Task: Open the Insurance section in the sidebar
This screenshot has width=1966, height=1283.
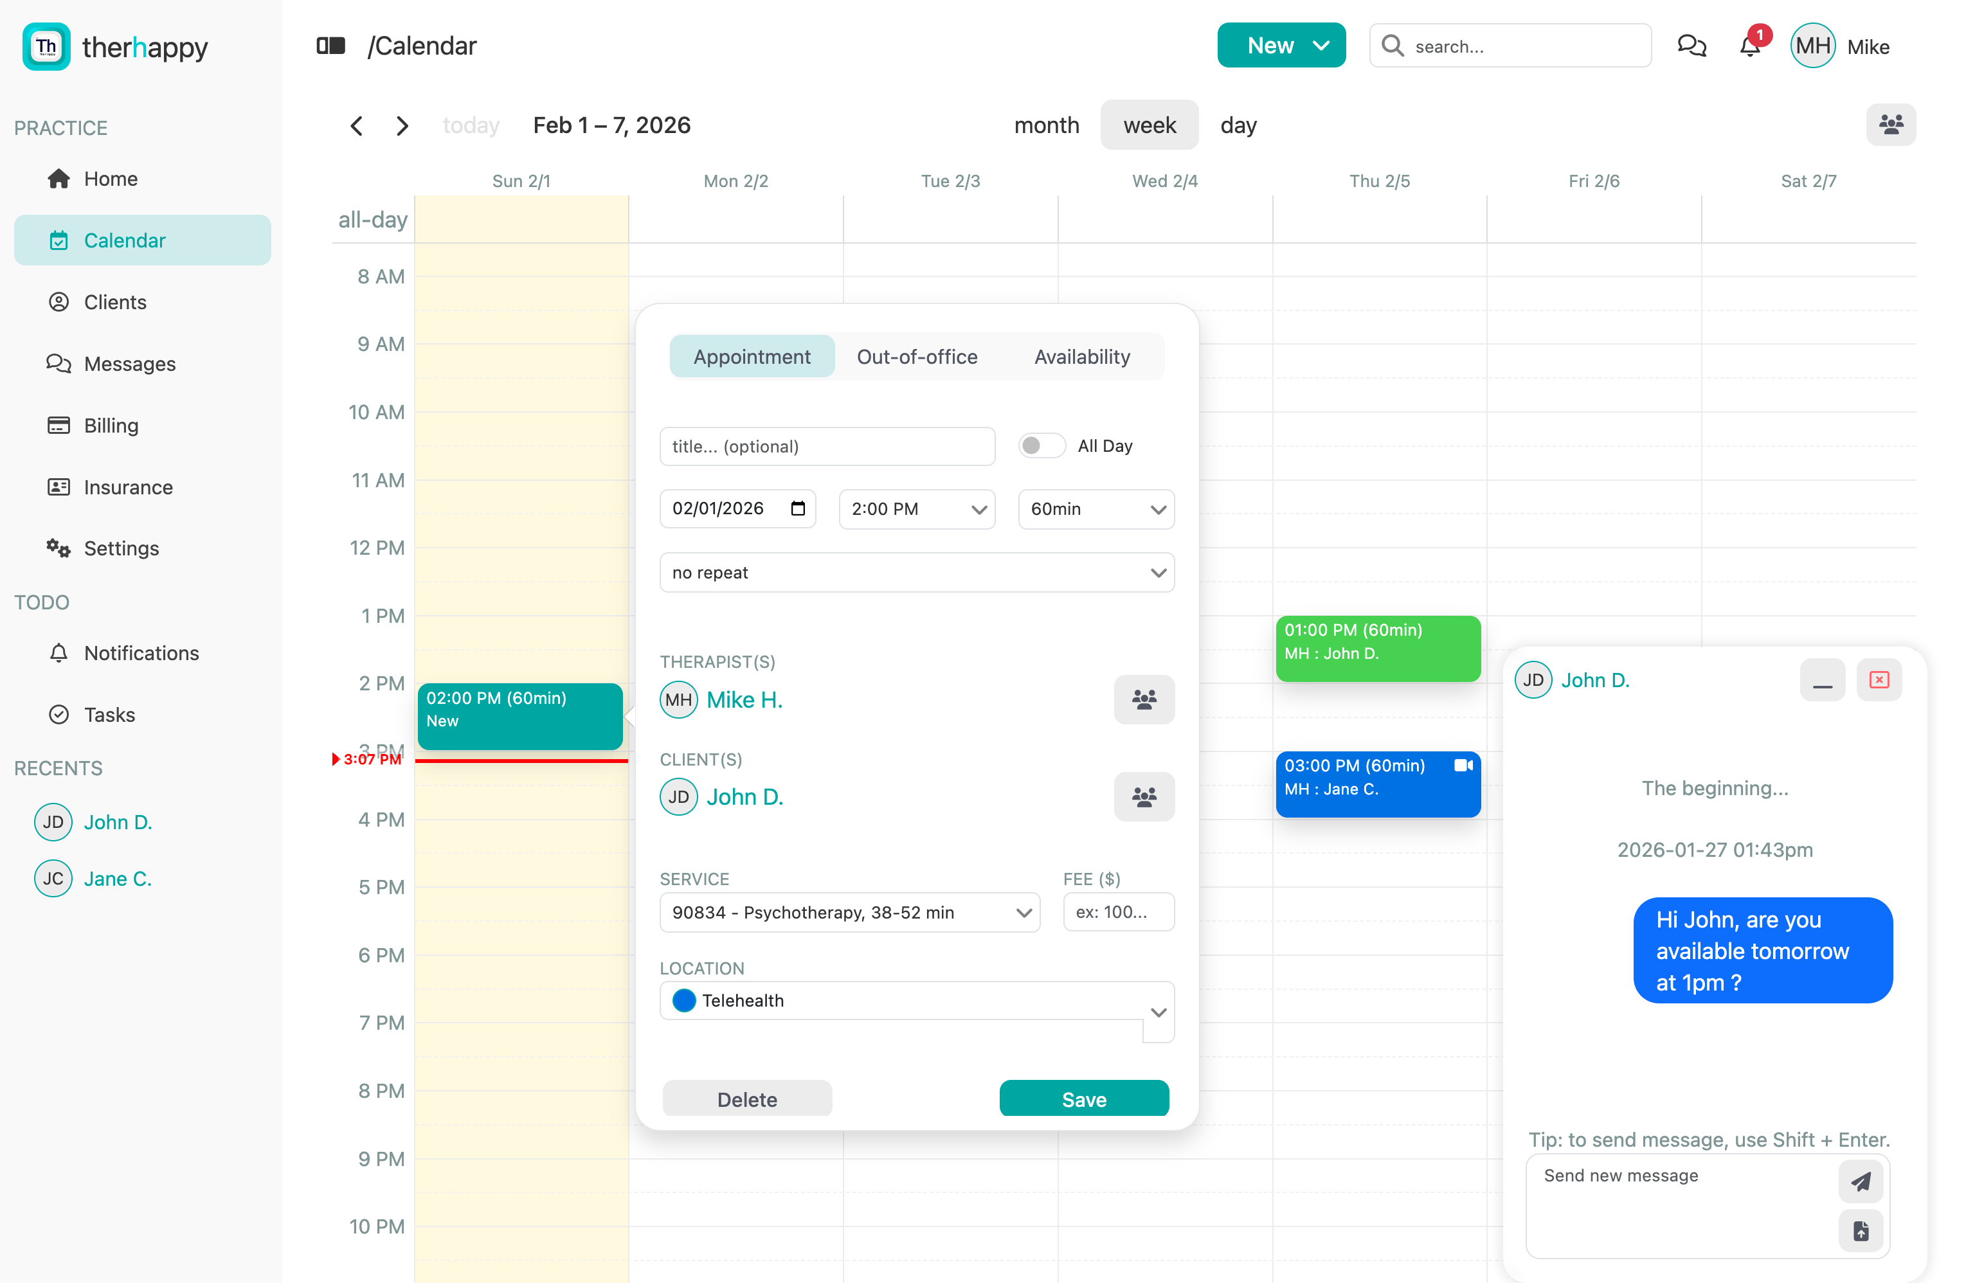Action: [127, 487]
